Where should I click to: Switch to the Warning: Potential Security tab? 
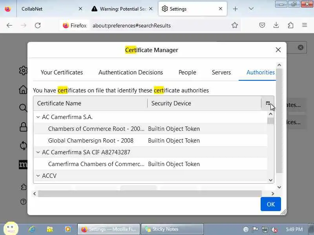tap(122, 9)
